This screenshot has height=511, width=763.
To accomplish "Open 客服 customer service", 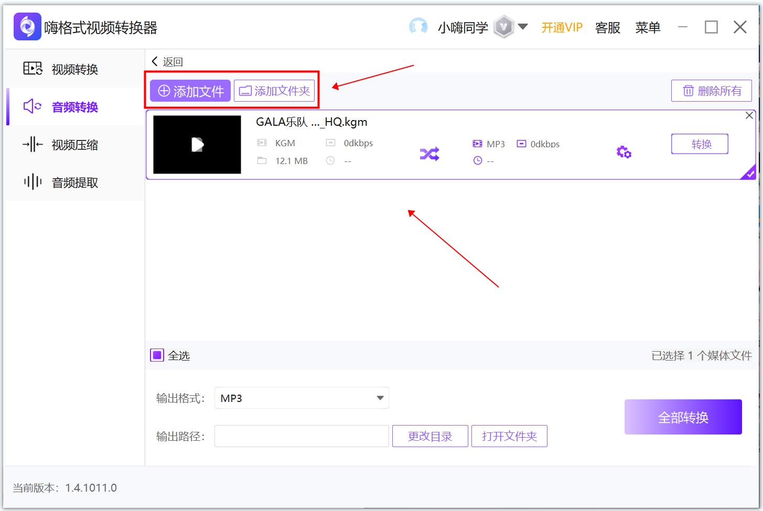I will tap(607, 27).
